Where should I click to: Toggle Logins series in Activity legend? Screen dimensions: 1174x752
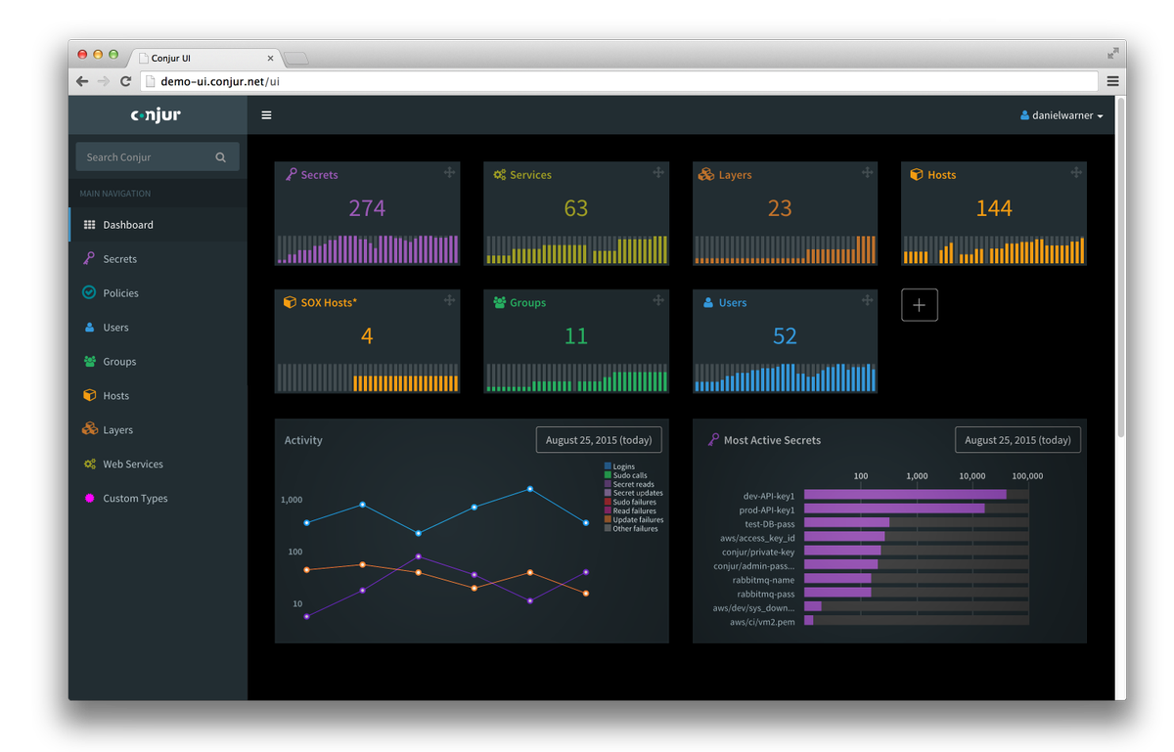(x=620, y=466)
